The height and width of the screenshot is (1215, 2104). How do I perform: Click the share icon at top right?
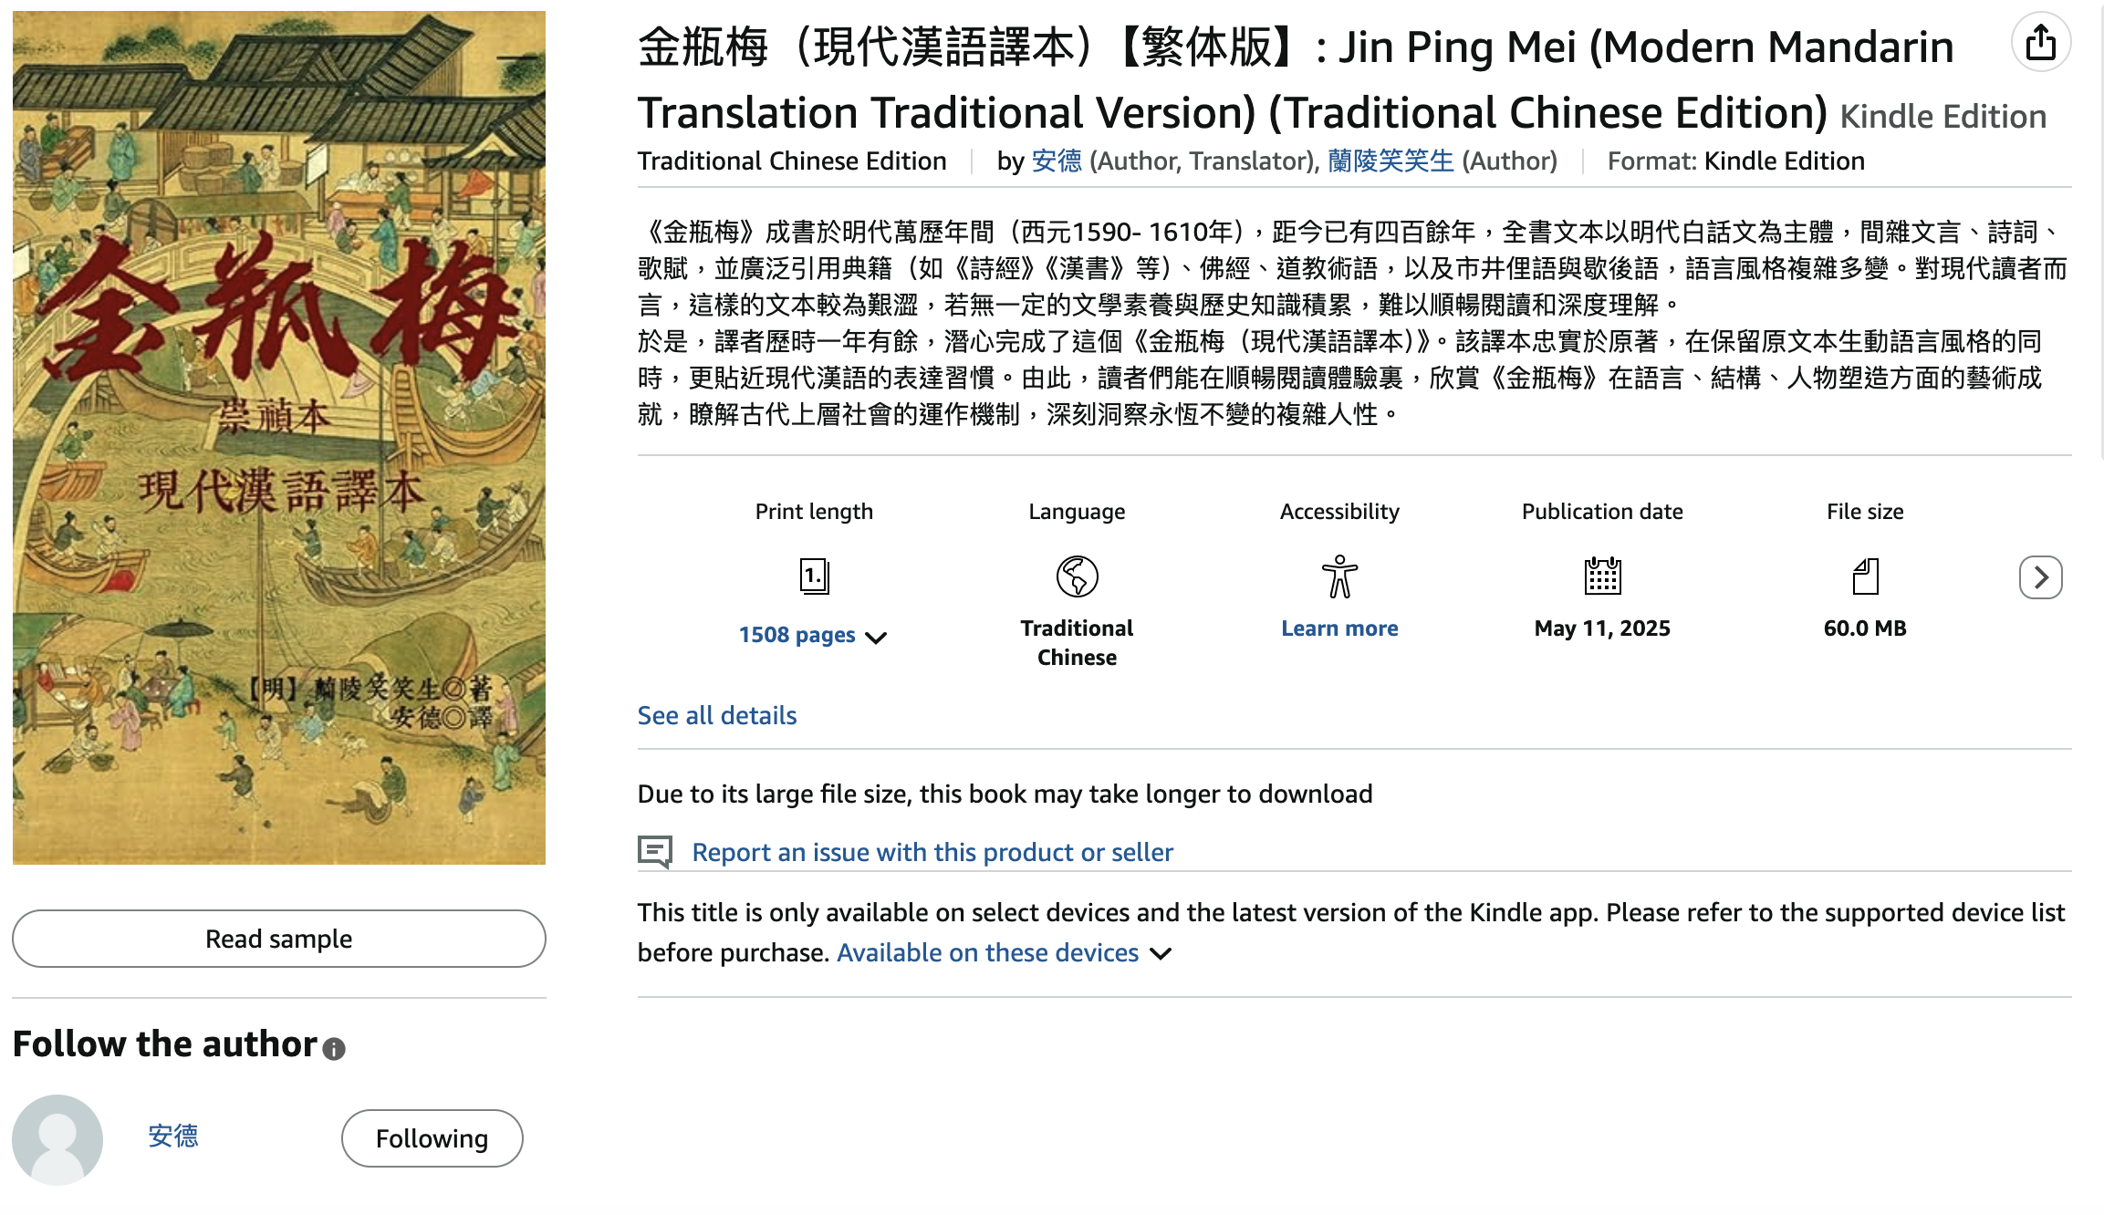(2040, 43)
